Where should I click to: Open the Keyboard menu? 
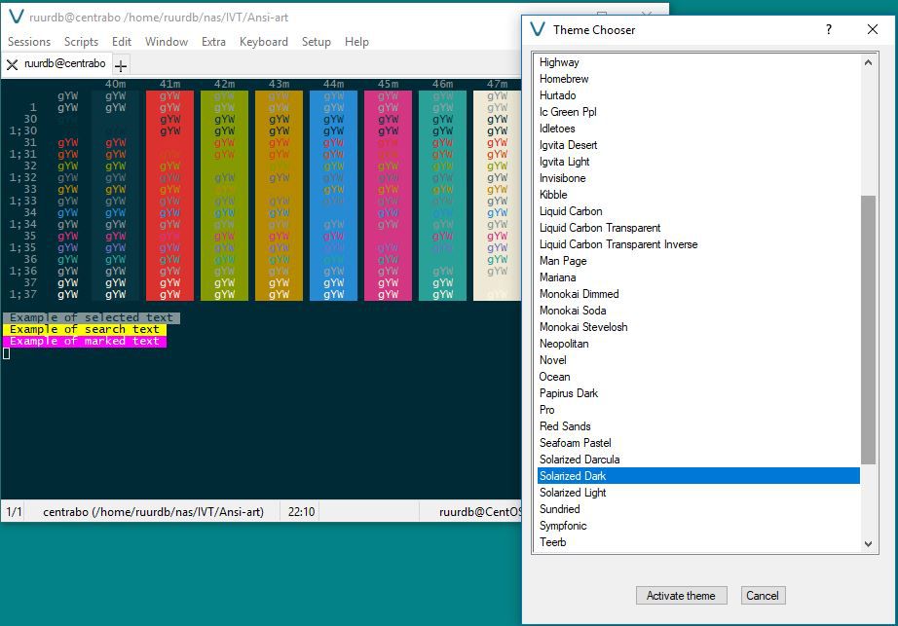(x=263, y=42)
